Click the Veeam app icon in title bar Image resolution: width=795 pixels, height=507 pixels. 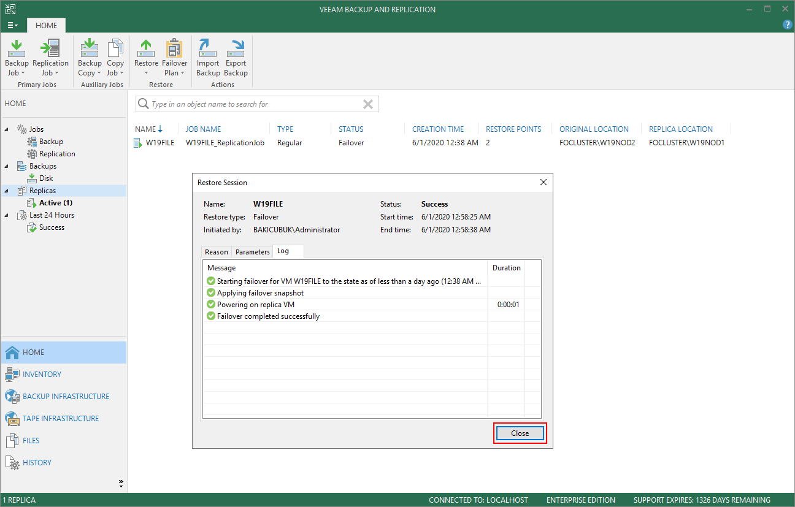click(x=9, y=9)
